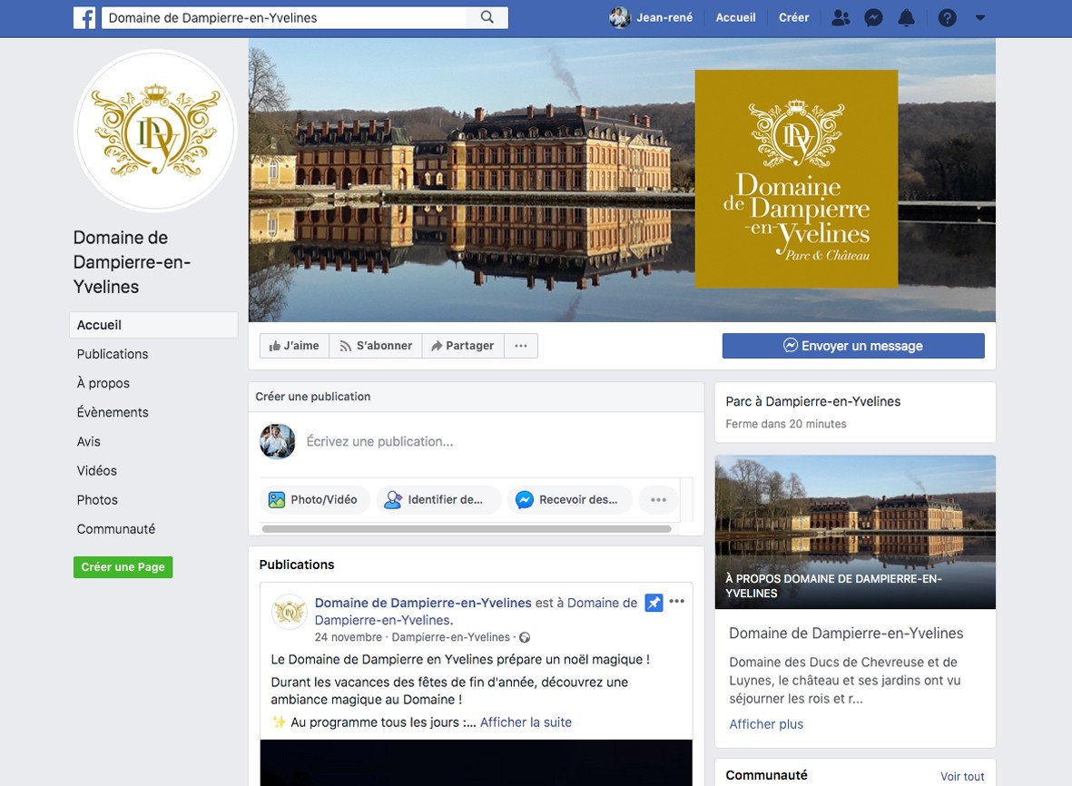Click Recevoir des... Messenger option

click(569, 499)
